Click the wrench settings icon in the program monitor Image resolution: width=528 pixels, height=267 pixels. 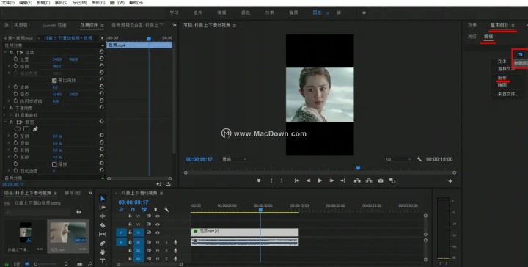419,159
